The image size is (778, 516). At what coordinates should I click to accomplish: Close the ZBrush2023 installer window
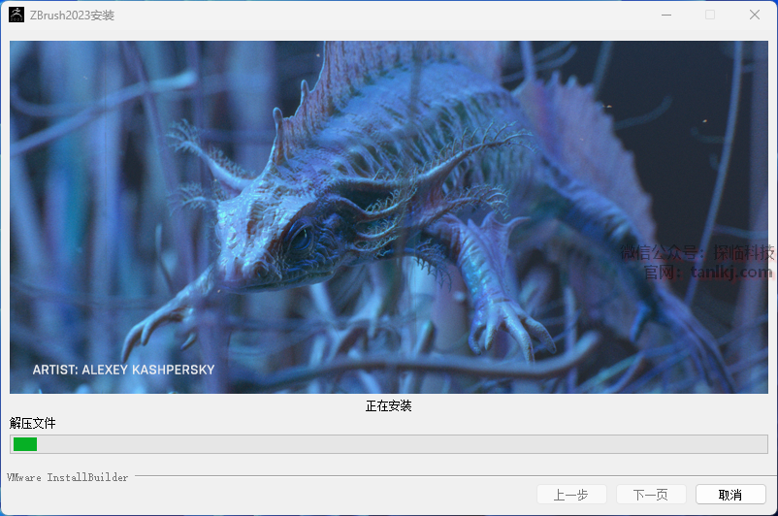click(x=755, y=15)
